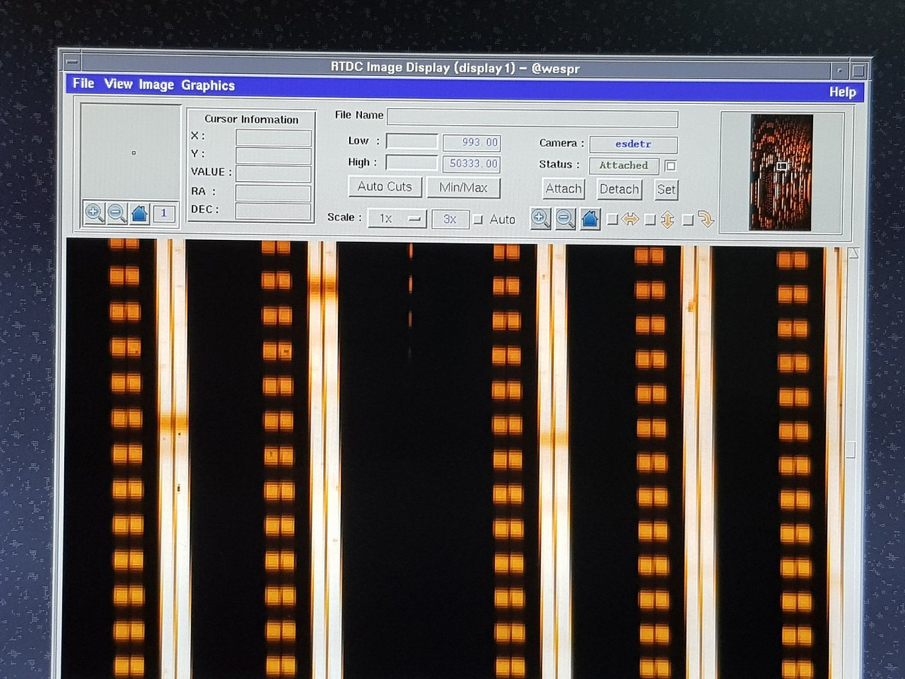Zoom in on the magnifier panel
The height and width of the screenshot is (679, 905).
point(94,213)
